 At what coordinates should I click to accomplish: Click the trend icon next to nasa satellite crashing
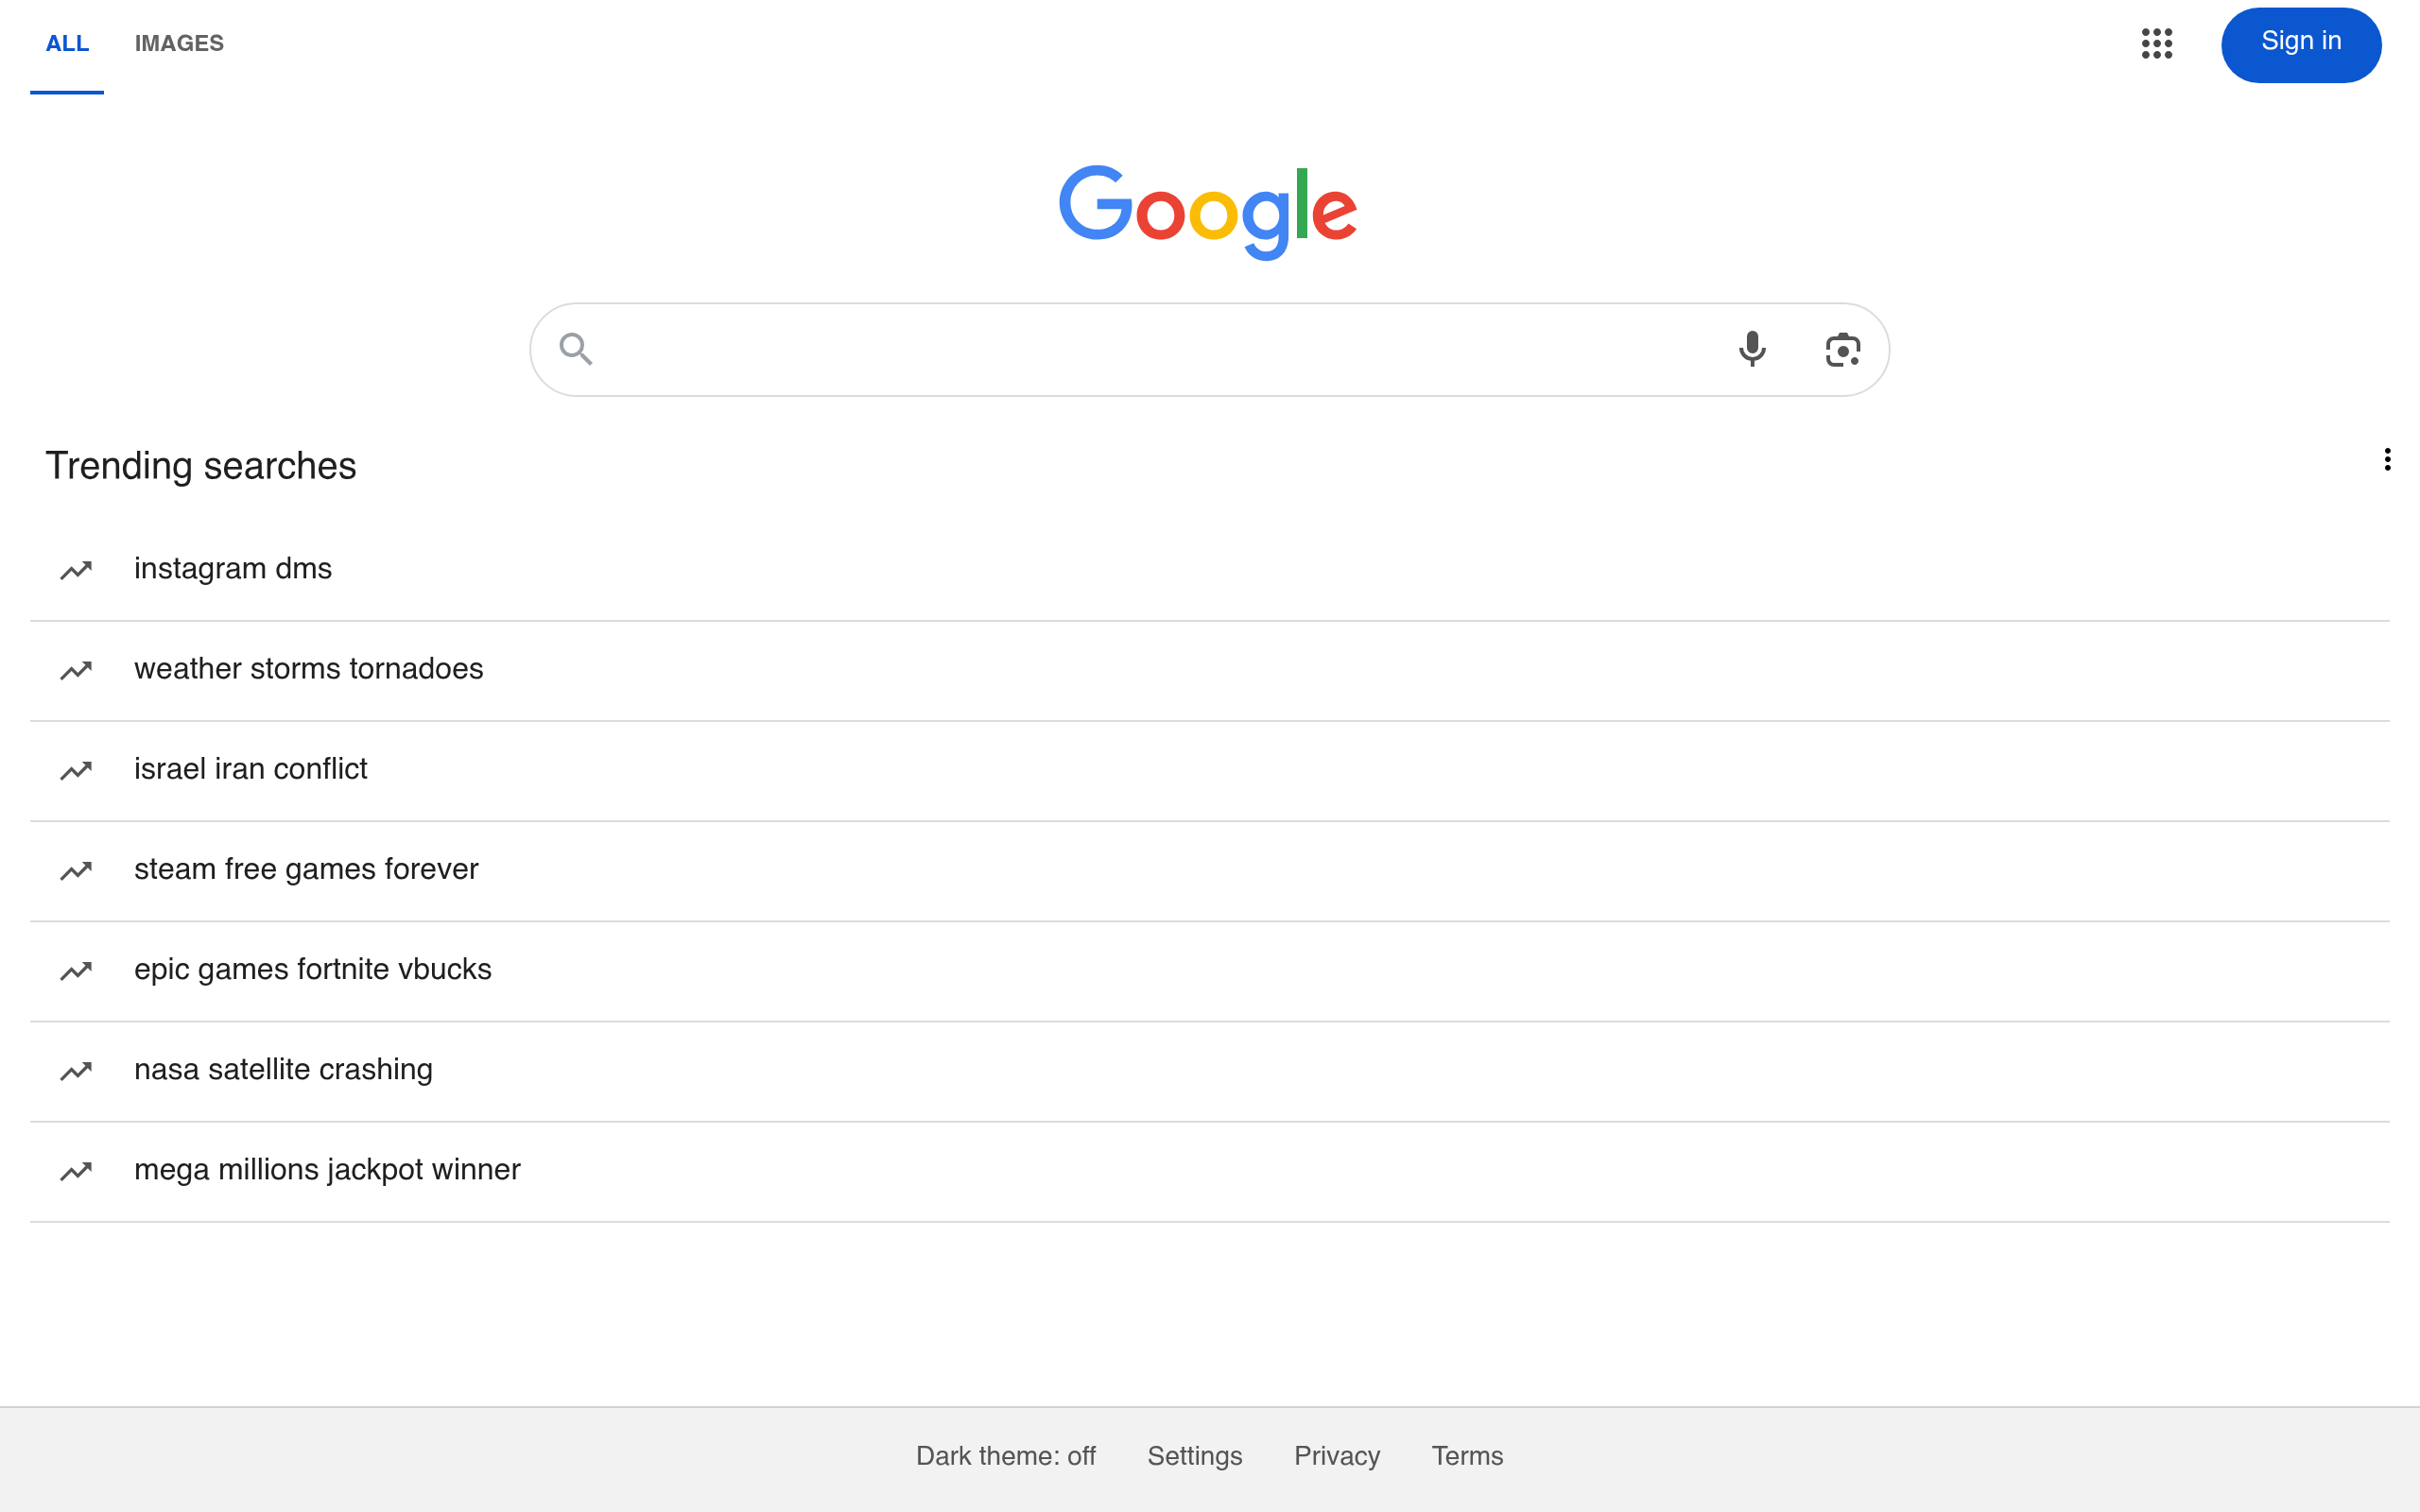[77, 1070]
